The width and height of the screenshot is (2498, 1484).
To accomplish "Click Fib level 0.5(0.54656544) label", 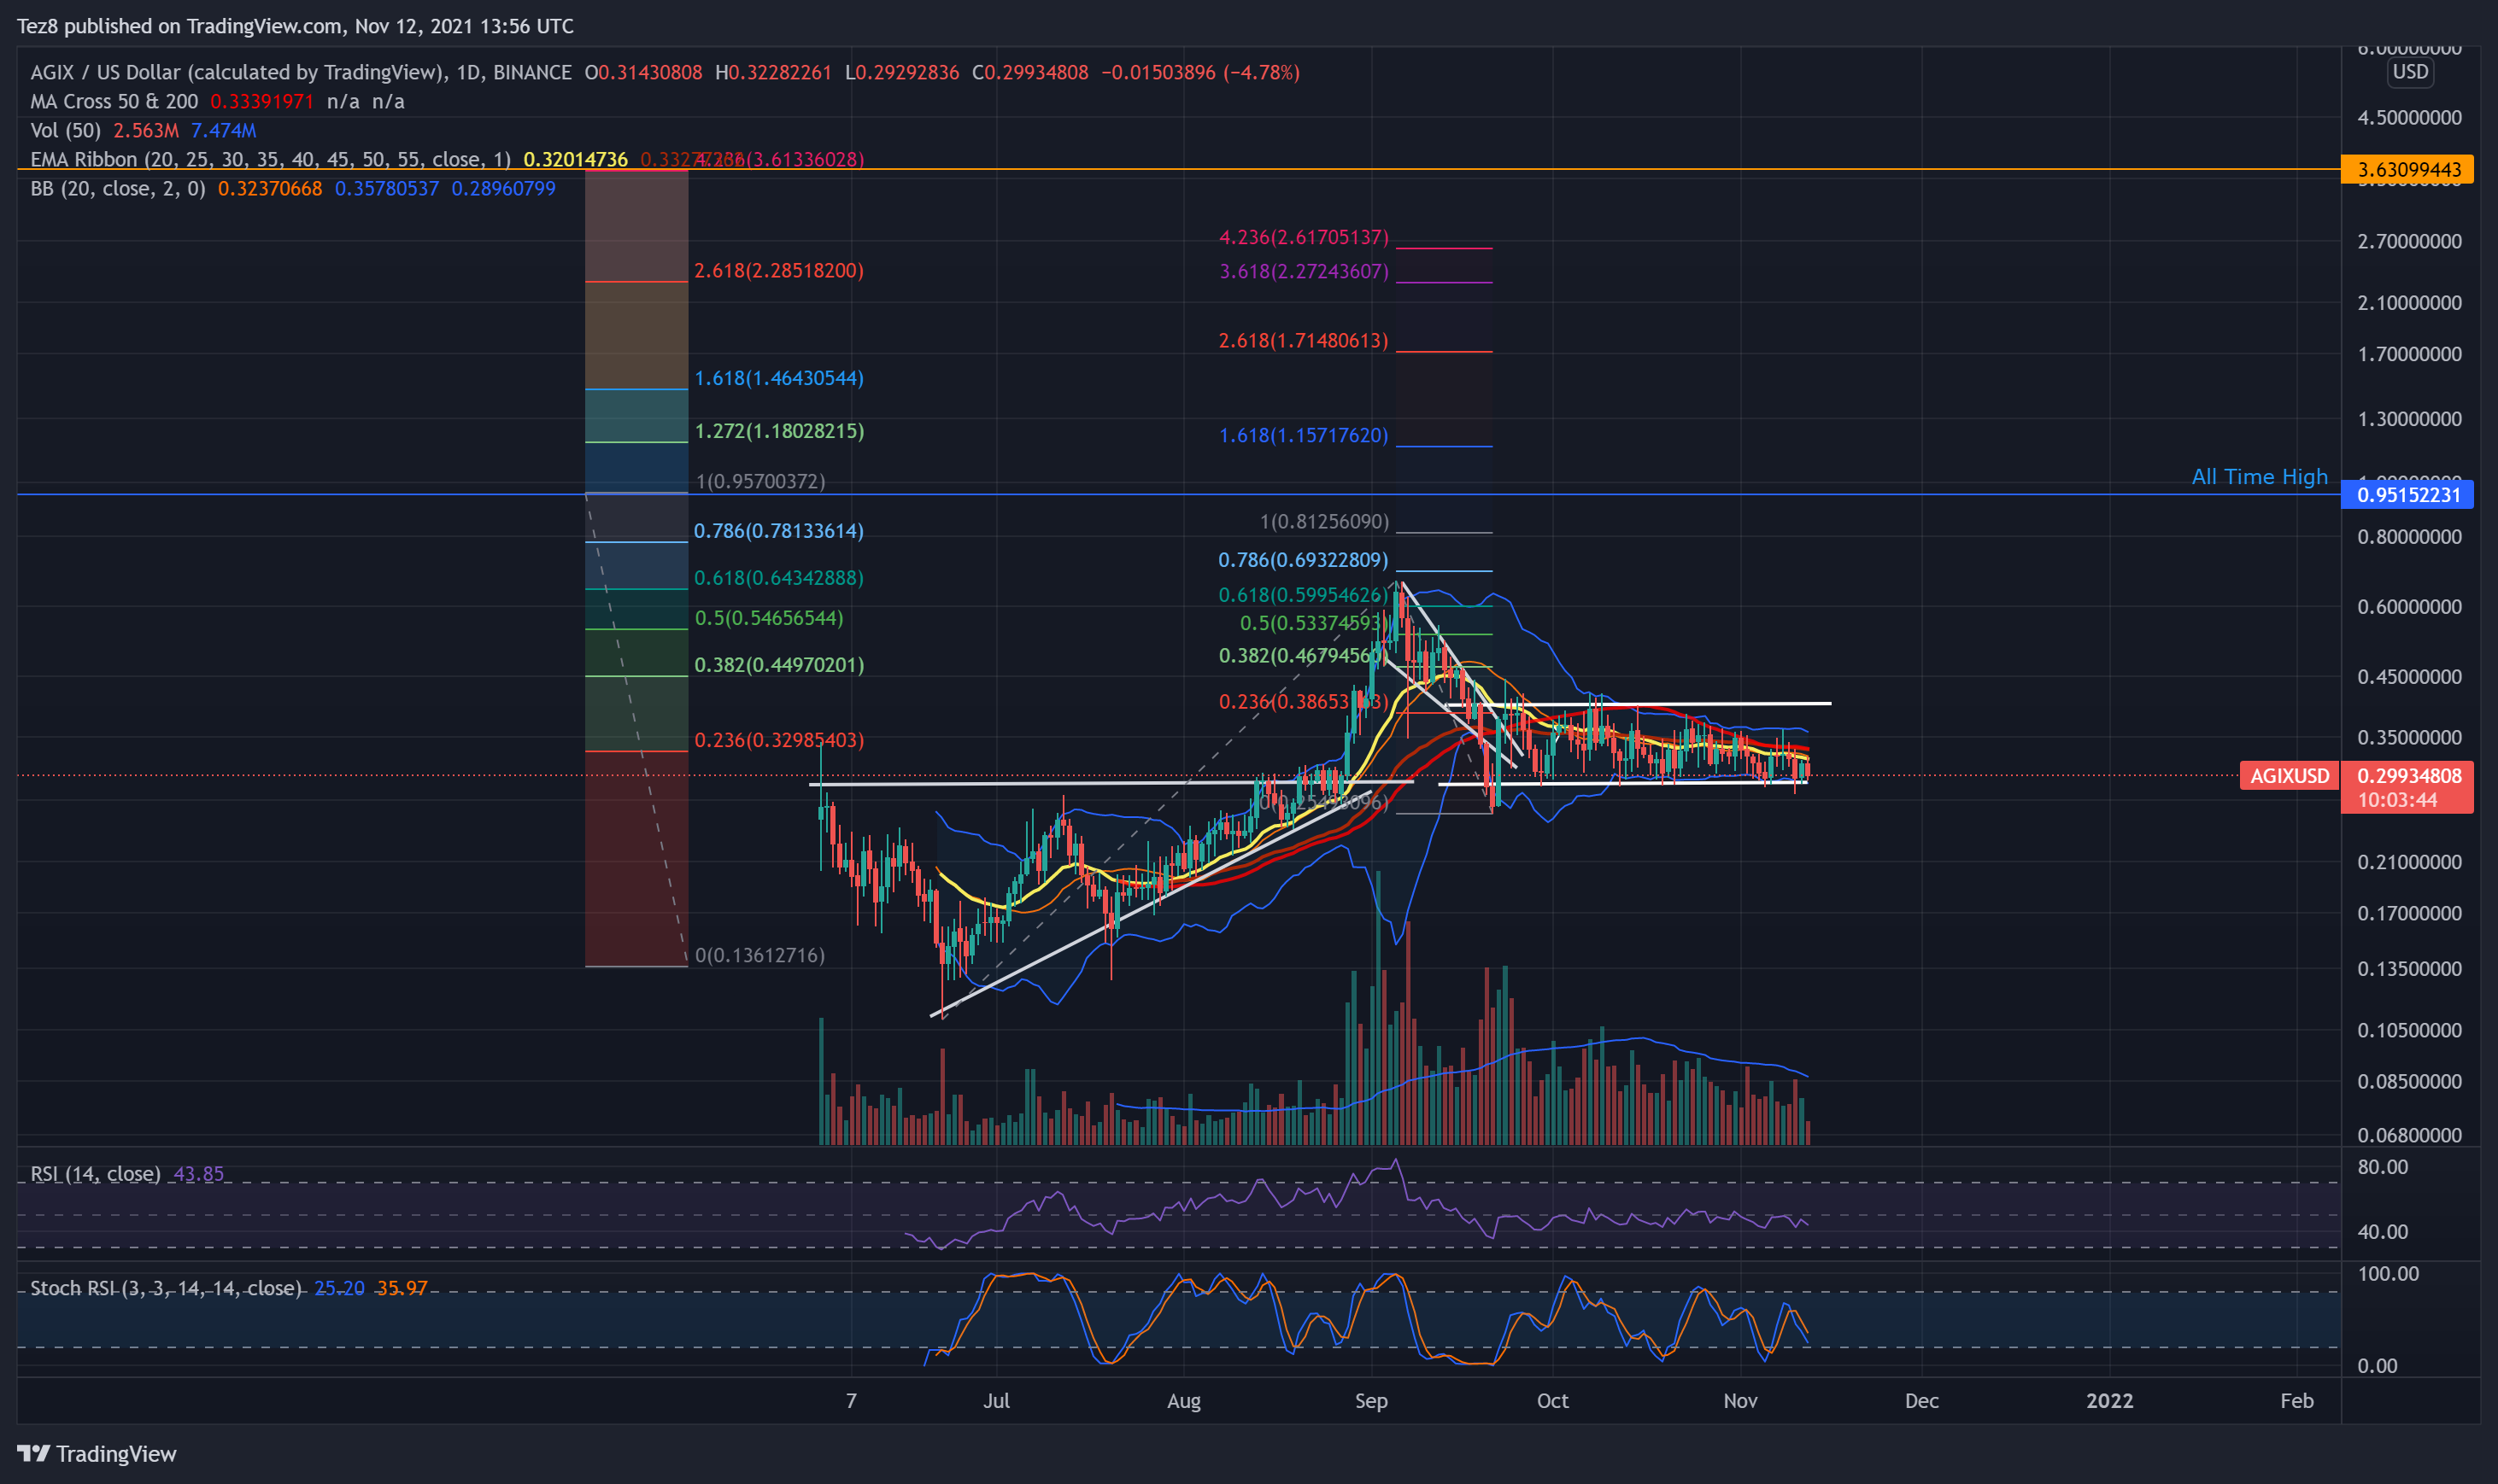I will (768, 618).
